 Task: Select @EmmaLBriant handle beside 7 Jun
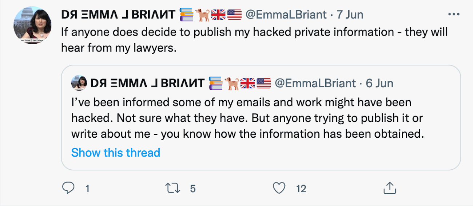click(x=286, y=15)
